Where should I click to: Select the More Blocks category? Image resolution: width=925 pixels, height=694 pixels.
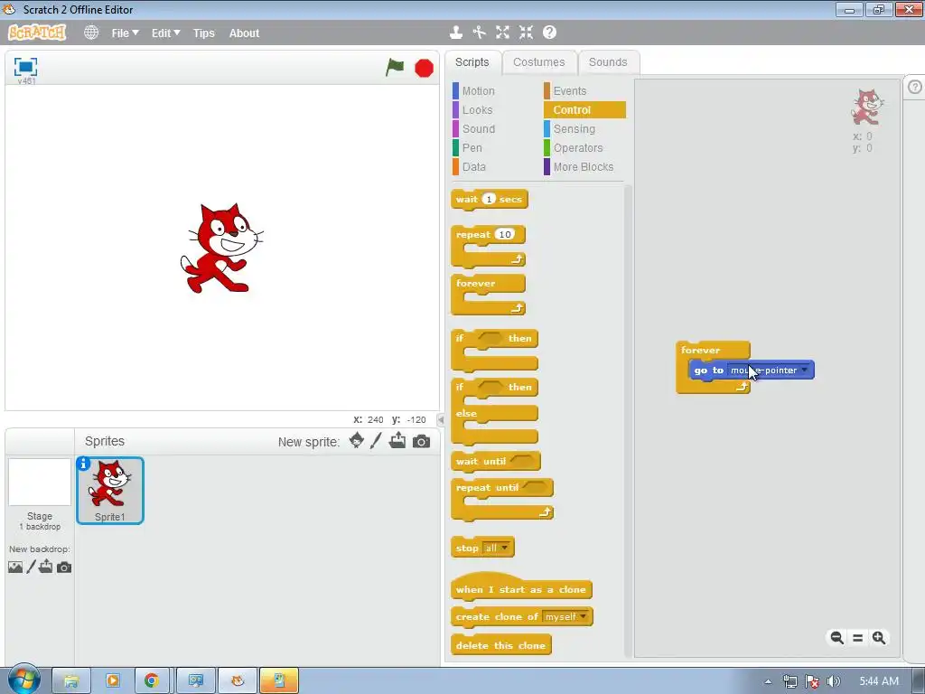(583, 166)
